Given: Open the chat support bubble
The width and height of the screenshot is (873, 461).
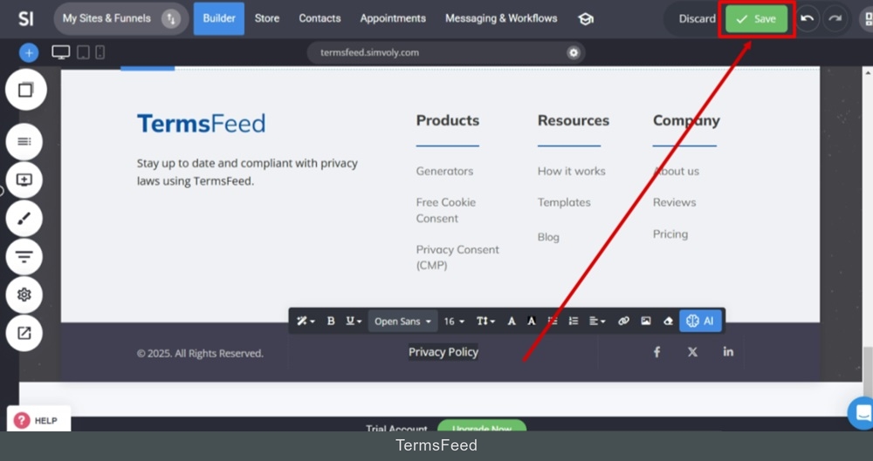Looking at the screenshot, I should [x=862, y=413].
